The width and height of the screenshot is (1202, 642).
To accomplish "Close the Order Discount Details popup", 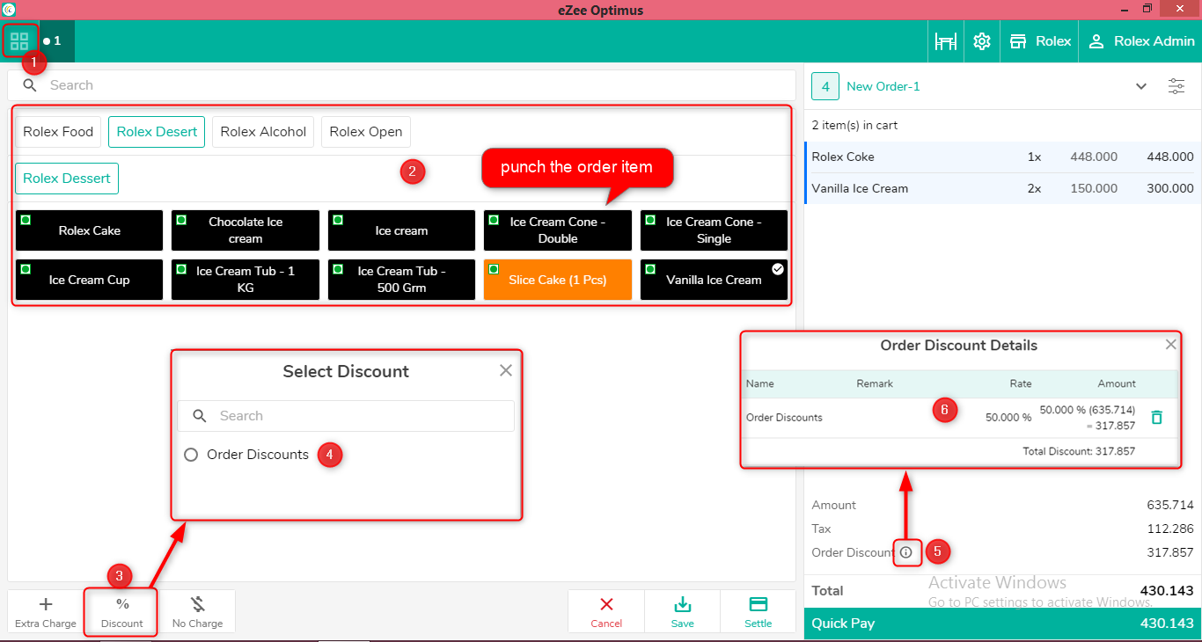I will [x=1170, y=345].
